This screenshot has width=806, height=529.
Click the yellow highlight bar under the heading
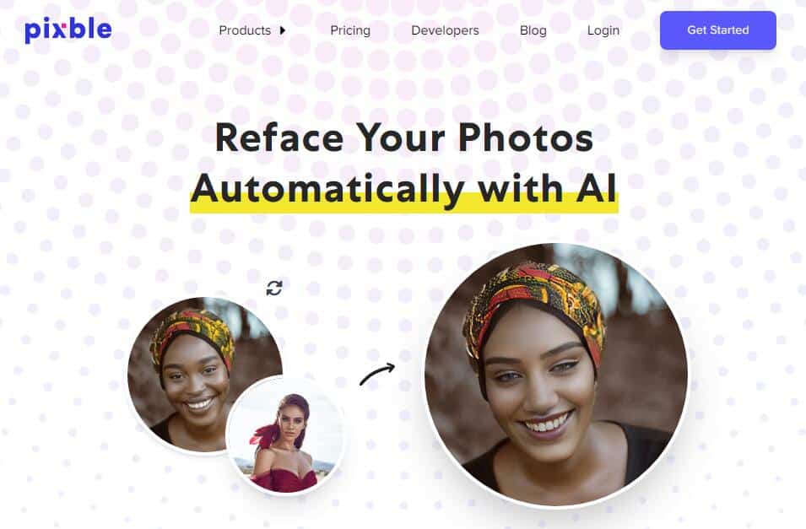tap(404, 206)
